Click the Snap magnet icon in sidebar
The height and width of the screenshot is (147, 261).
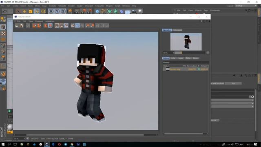3,74
